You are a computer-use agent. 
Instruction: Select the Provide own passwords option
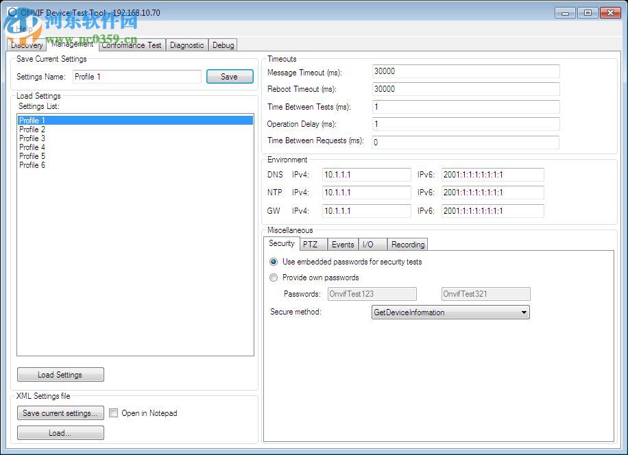click(x=274, y=278)
